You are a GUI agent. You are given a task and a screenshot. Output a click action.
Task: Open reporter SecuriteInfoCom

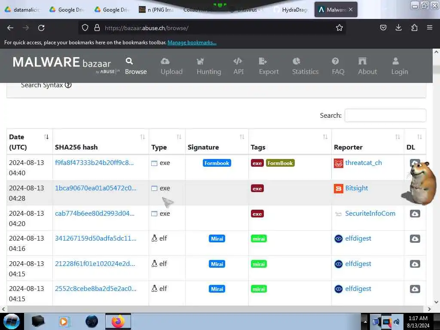click(x=370, y=213)
